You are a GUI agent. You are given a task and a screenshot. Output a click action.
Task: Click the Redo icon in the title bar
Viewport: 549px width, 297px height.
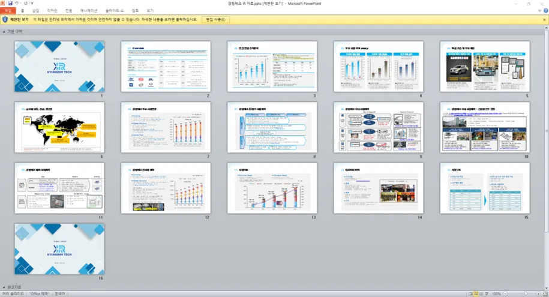coord(25,4)
